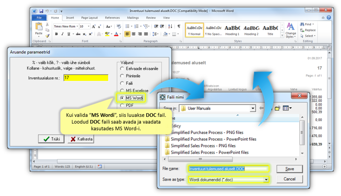Toggle Show paragraph marks icon
The height and width of the screenshot is (196, 341).
pos(179,27)
